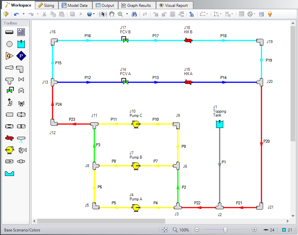Image resolution: width=298 pixels, height=235 pixels.
Task: Enable the selection arrow tool
Action: pyautogui.click(x=102, y=14)
